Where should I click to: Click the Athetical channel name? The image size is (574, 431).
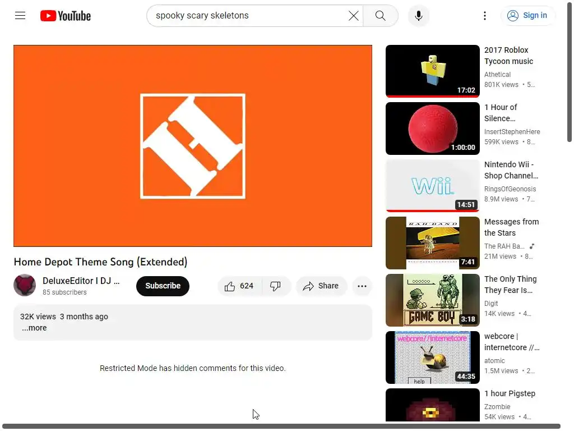point(497,75)
